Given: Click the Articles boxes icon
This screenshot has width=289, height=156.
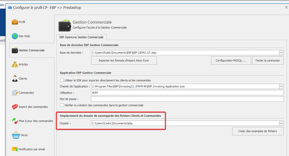Looking at the screenshot, I should [x=15, y=64].
